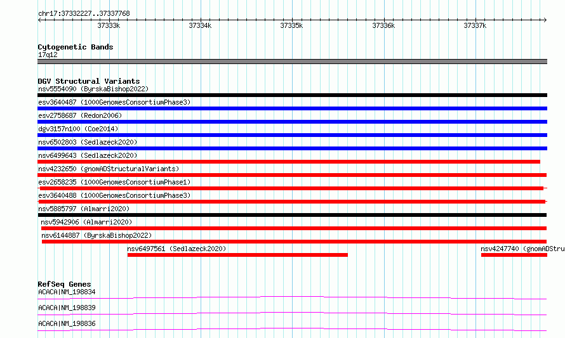Select transcript label ACACA|NM_198834

pos(67,292)
